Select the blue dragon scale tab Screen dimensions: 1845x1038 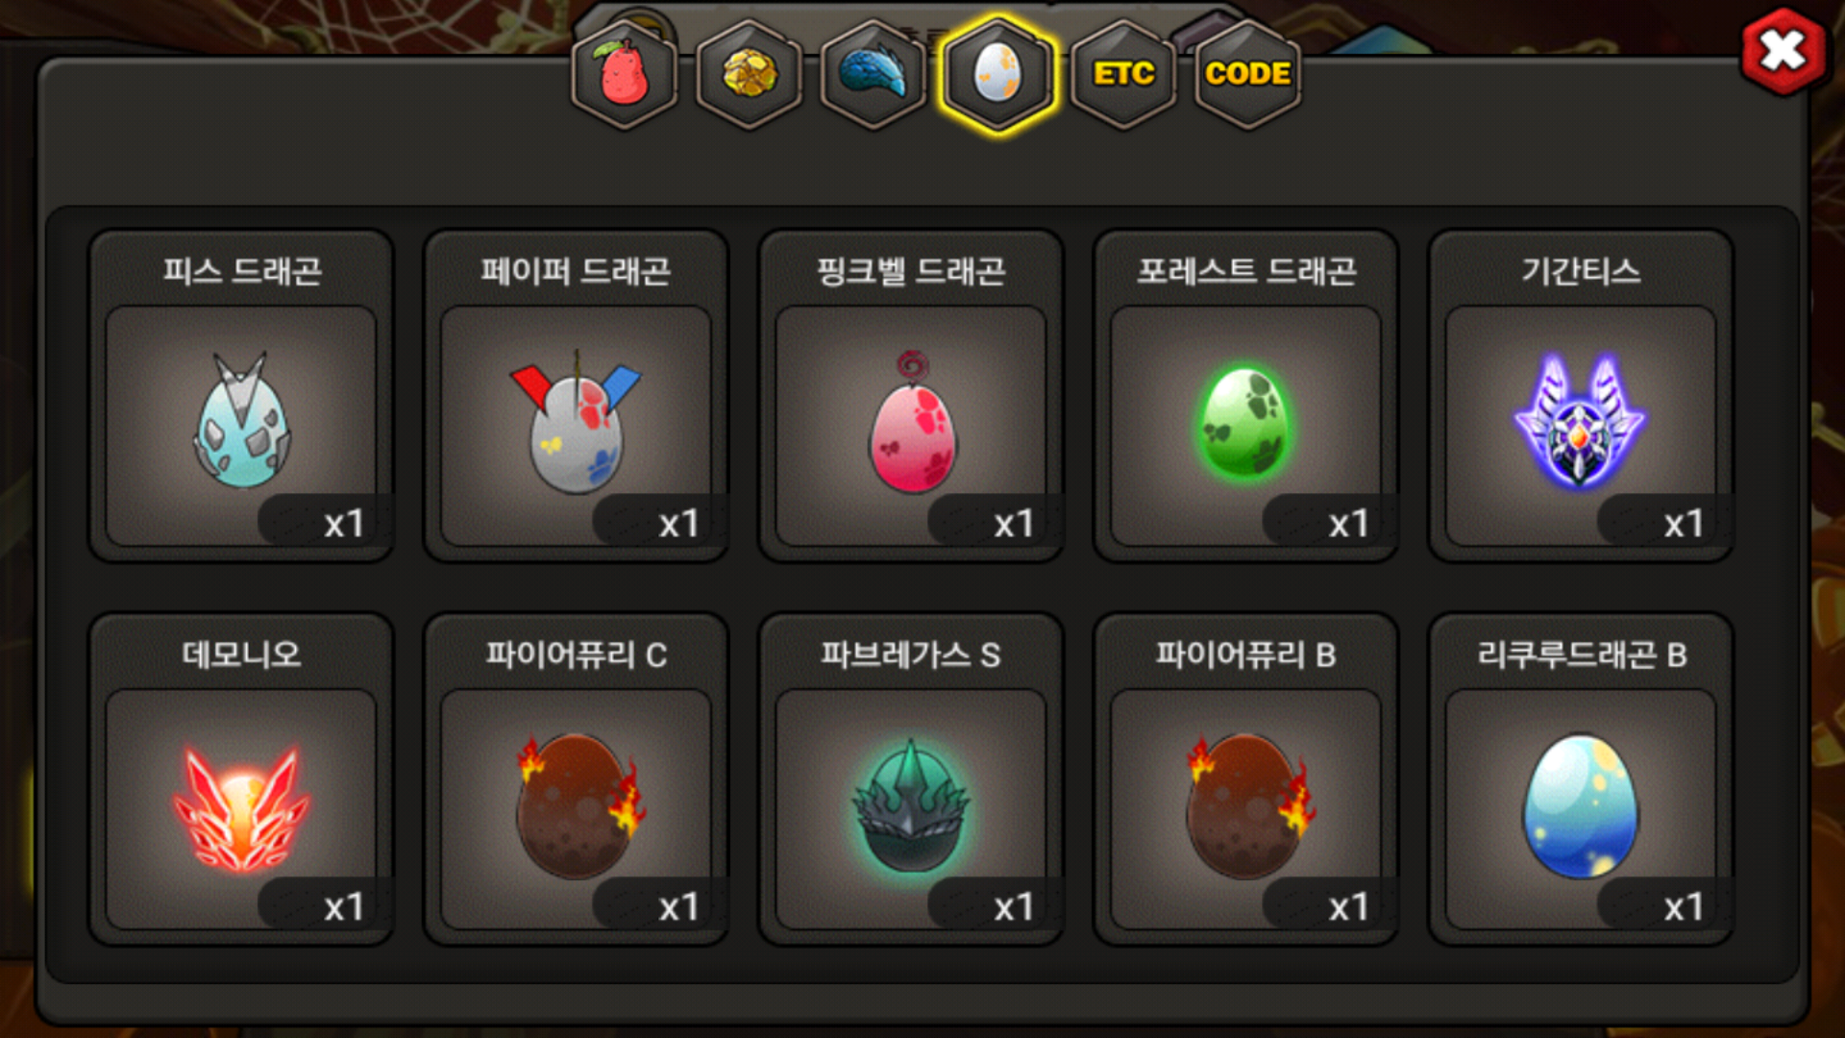tap(873, 74)
